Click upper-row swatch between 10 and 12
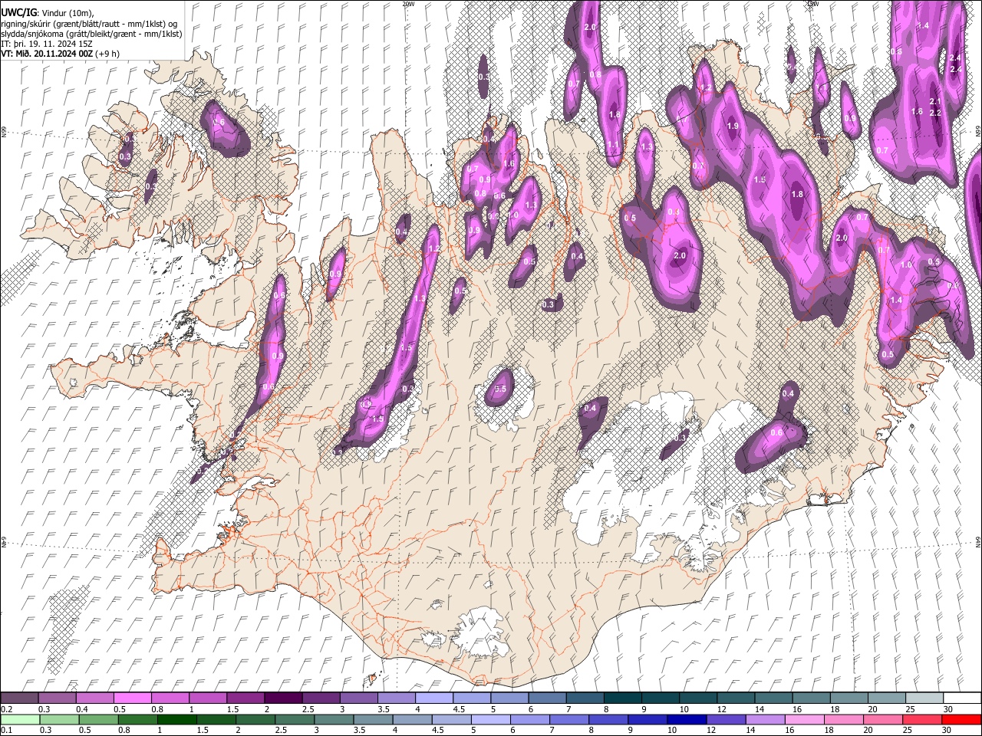982x736 pixels. [x=697, y=698]
